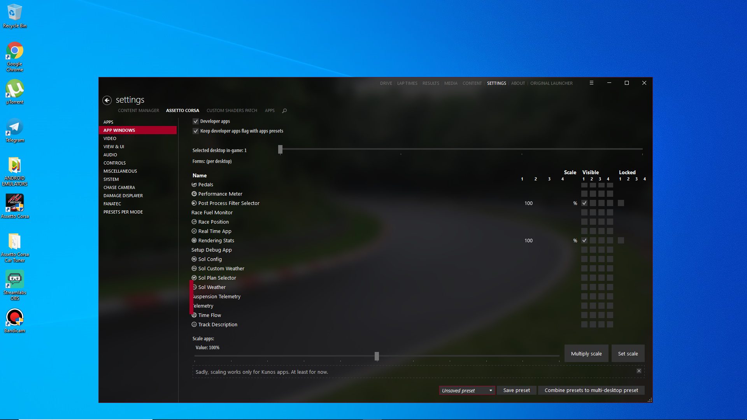Select the Assetto Corsa desktop shortcut
The width and height of the screenshot is (747, 420).
(x=15, y=206)
